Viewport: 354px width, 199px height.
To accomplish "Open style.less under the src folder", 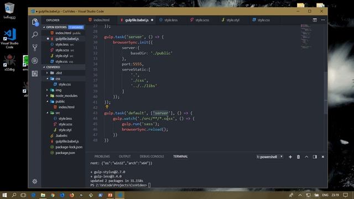I will click(x=65, y=118).
